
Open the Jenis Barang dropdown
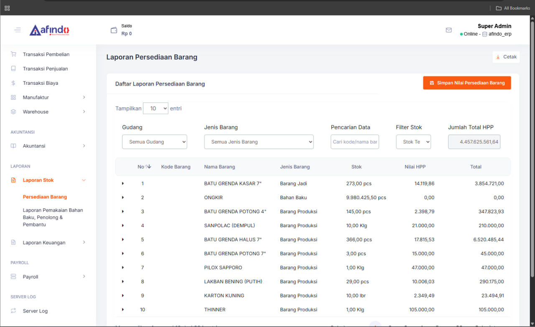point(259,142)
